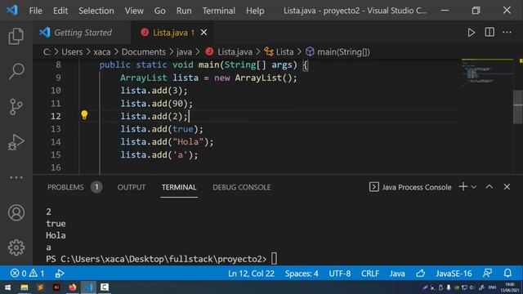Switch to the OUTPUT panel tab
523x294 pixels.
click(x=131, y=187)
